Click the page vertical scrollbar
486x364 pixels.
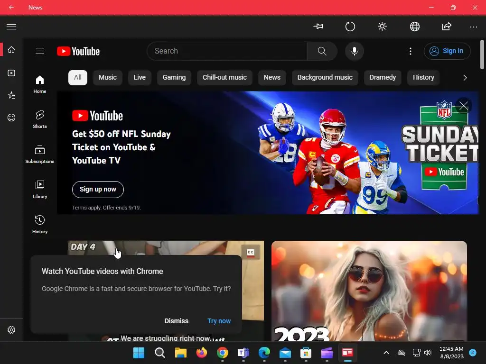tap(482, 55)
